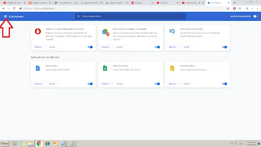Open Outlook from taskbar

click(x=55, y=143)
